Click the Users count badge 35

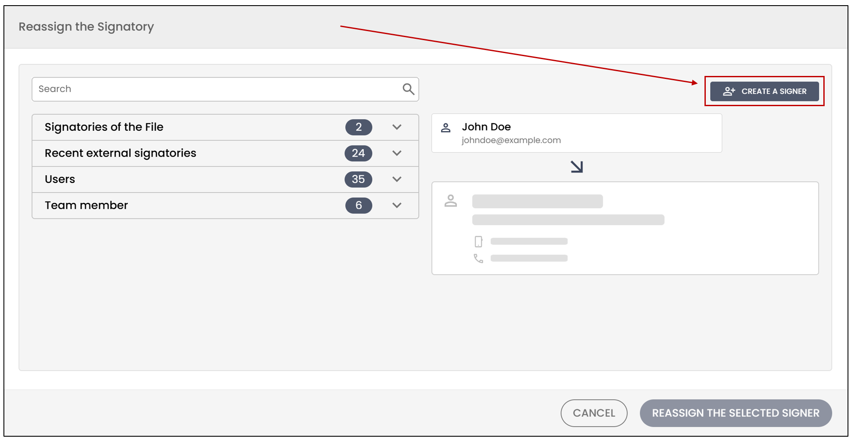pyautogui.click(x=358, y=179)
